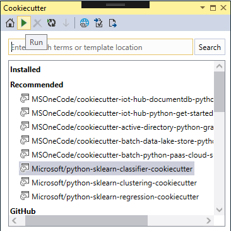Click the vertical scrollbar thumb
Viewport: 231px width, 231px height.
point(219,92)
